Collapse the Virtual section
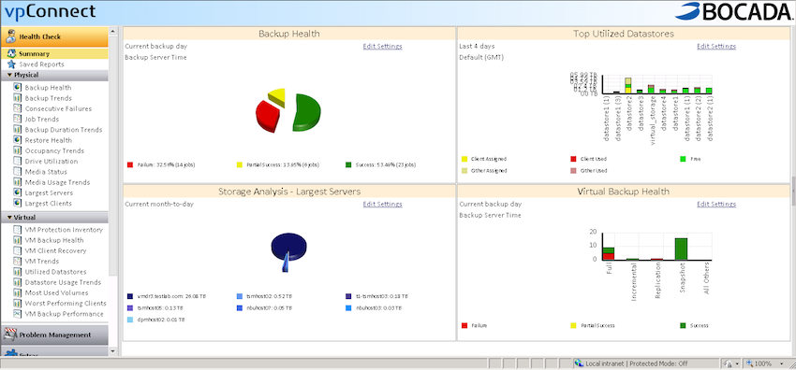This screenshot has height=370, width=796. (9, 217)
